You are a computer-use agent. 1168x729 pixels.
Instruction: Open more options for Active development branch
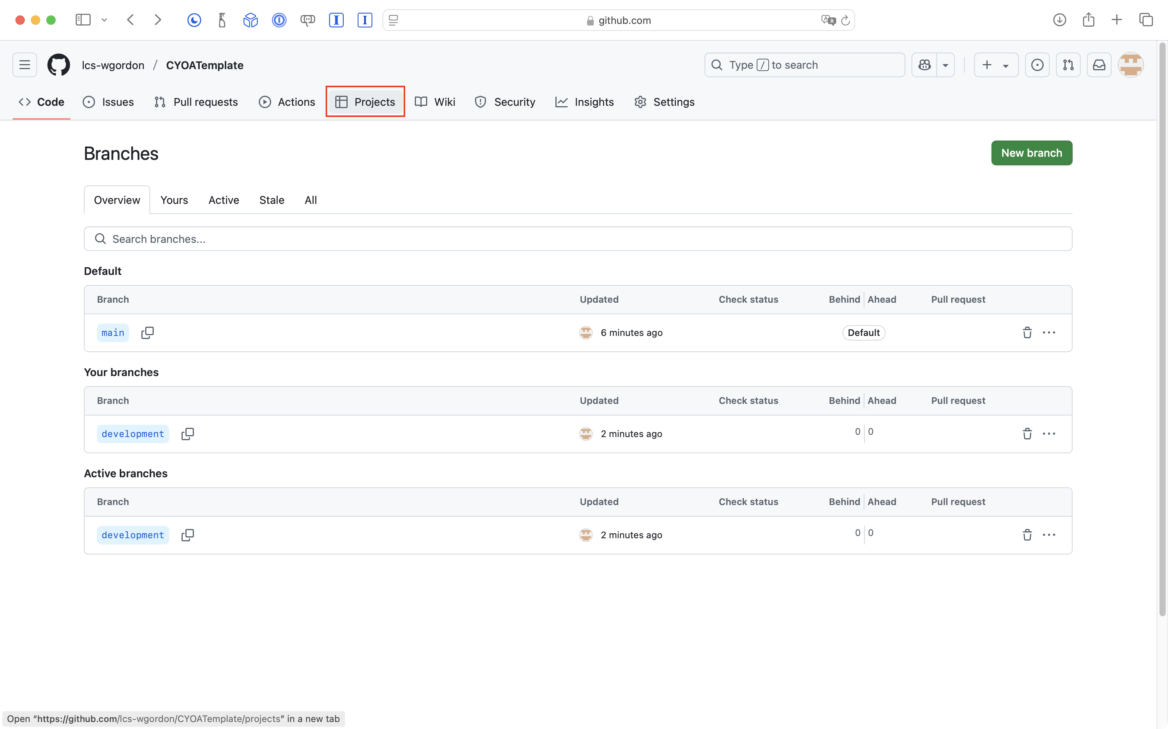[1049, 535]
